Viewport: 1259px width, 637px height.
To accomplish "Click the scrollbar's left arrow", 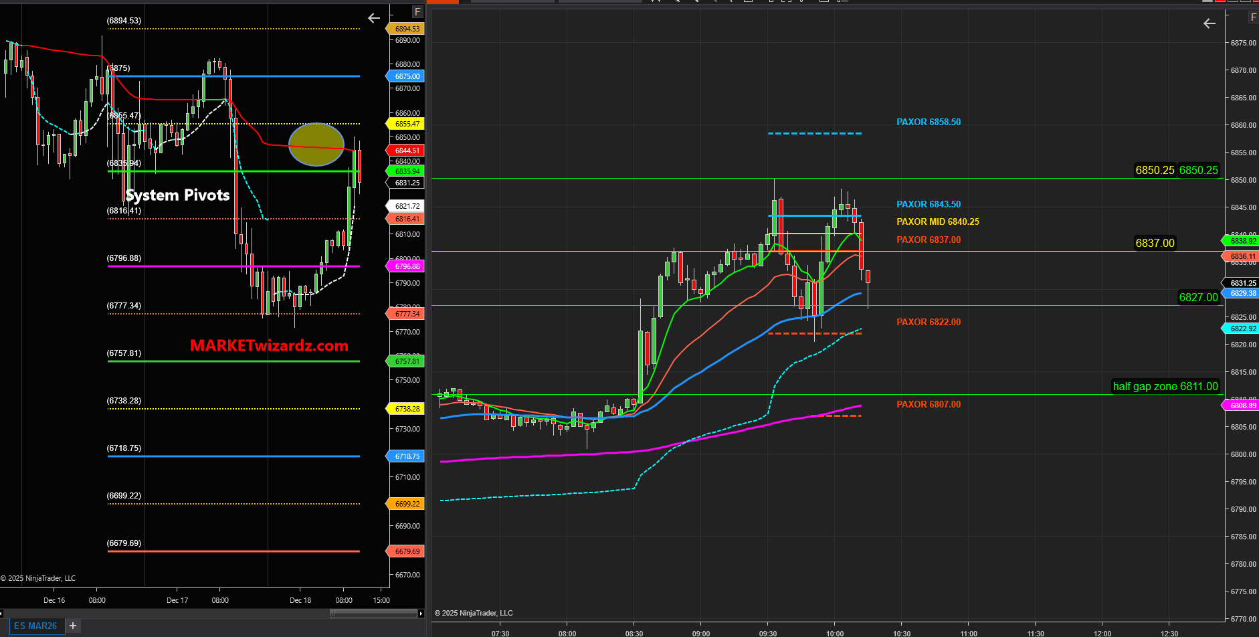I will click(2, 613).
